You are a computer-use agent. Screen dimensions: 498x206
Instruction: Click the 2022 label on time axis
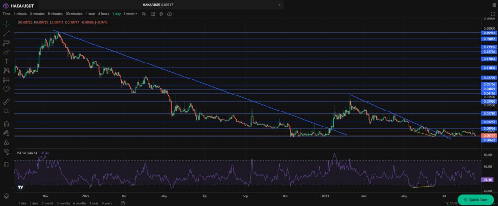click(85, 196)
